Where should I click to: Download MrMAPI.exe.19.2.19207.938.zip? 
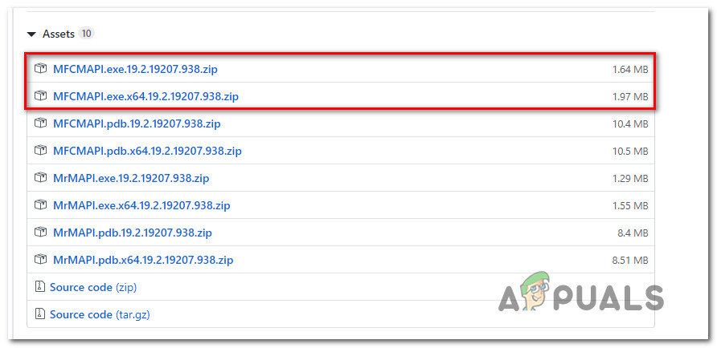point(131,178)
